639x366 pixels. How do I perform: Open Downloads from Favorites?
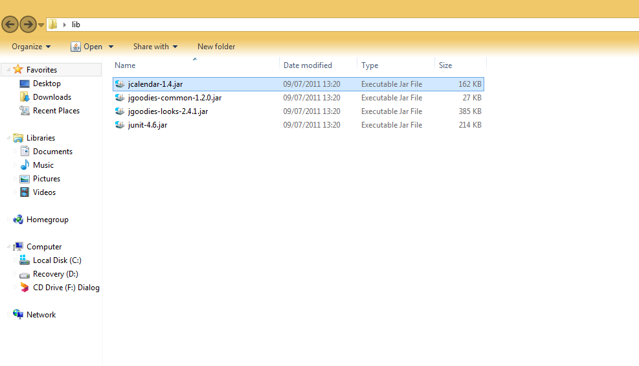pos(52,97)
